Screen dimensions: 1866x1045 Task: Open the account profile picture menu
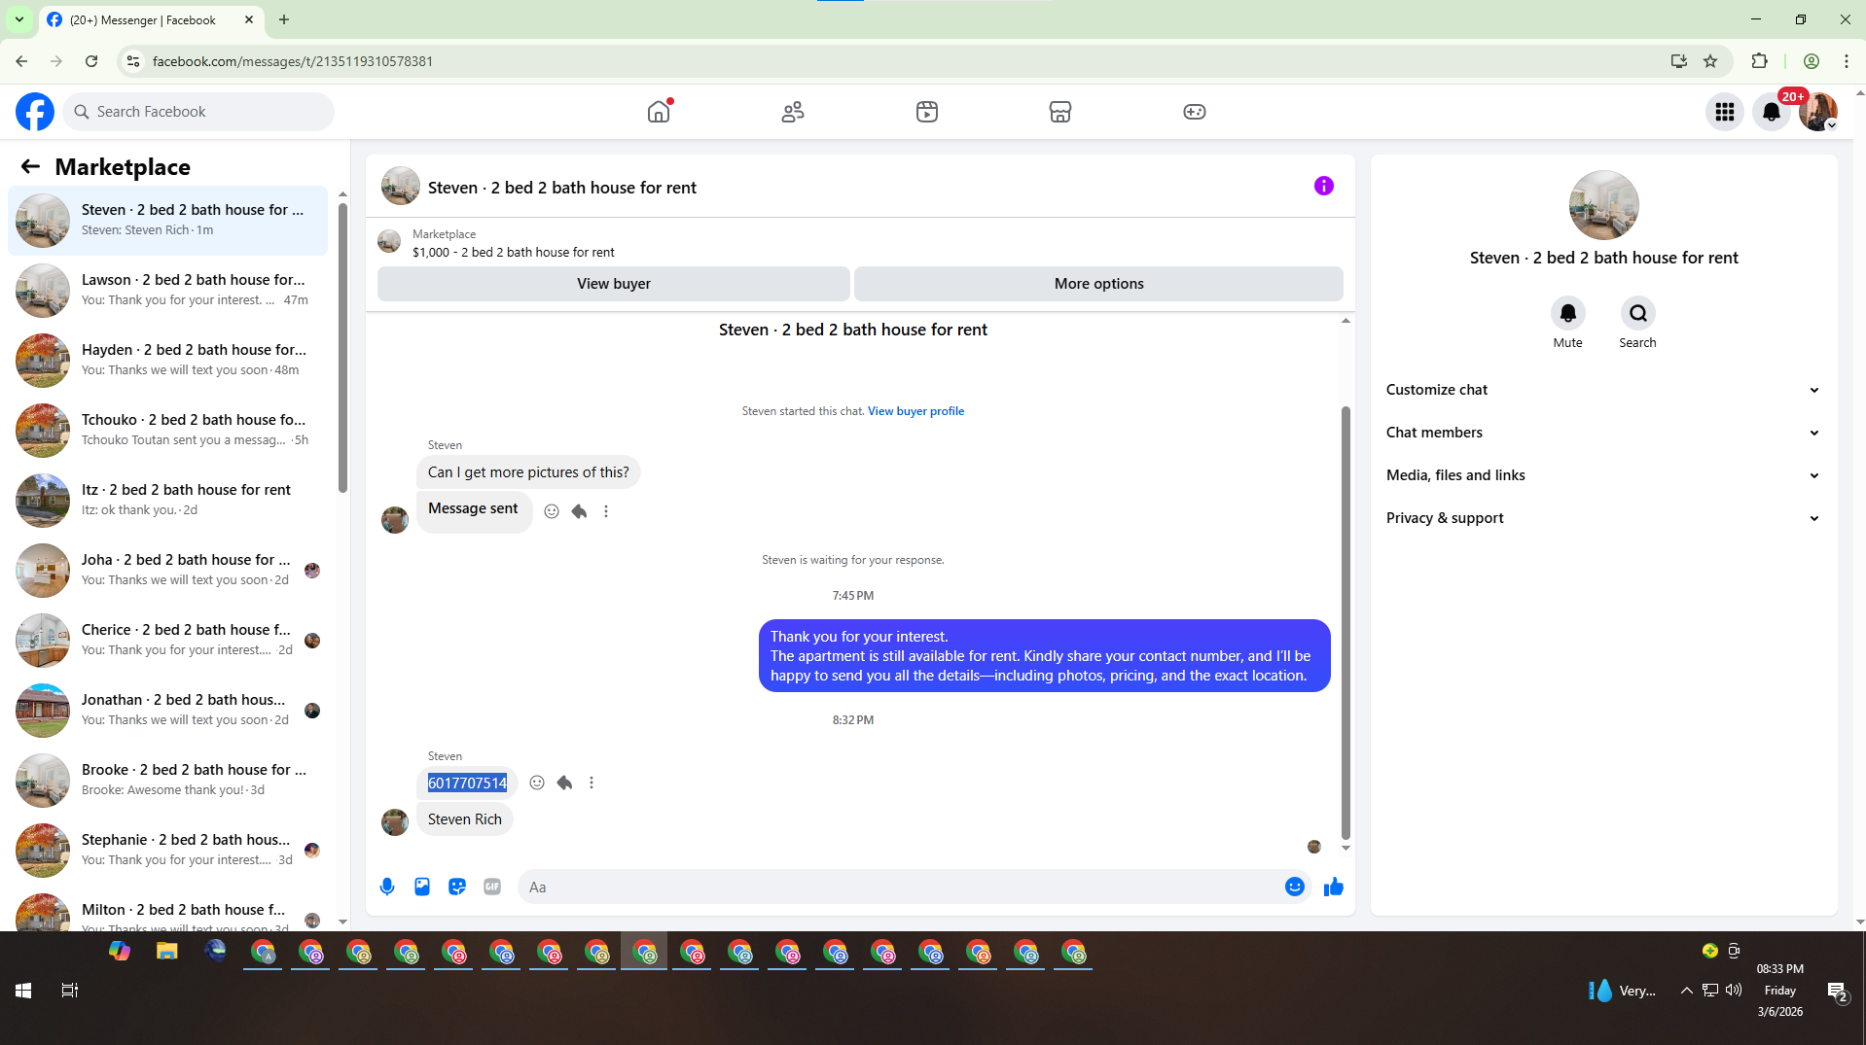pos(1818,112)
